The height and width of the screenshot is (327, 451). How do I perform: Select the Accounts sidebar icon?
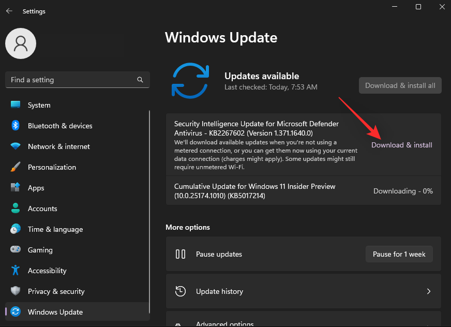point(14,209)
